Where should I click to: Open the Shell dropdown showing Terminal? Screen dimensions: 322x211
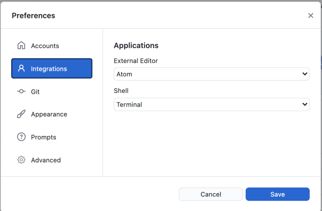pos(212,105)
